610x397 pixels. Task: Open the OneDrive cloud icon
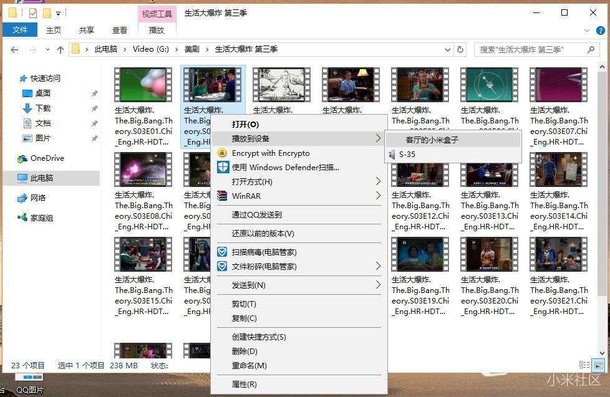click(x=22, y=159)
